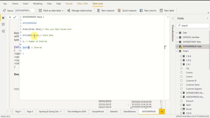This screenshot has width=210, height=118.
Task: Check the Customer ID field
Action: [x=181, y=81]
